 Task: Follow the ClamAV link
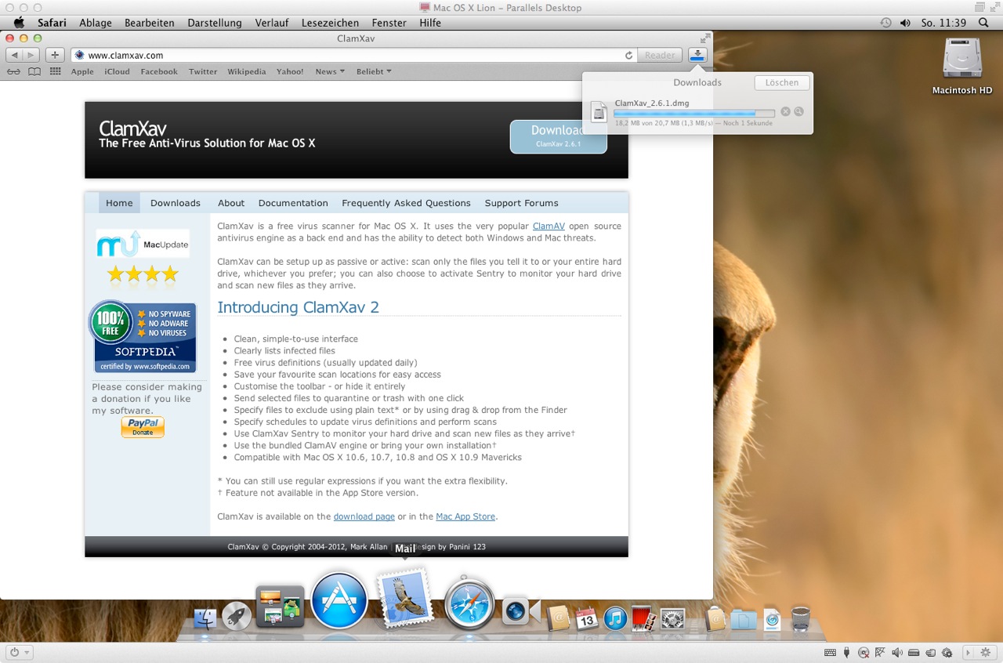pos(549,226)
